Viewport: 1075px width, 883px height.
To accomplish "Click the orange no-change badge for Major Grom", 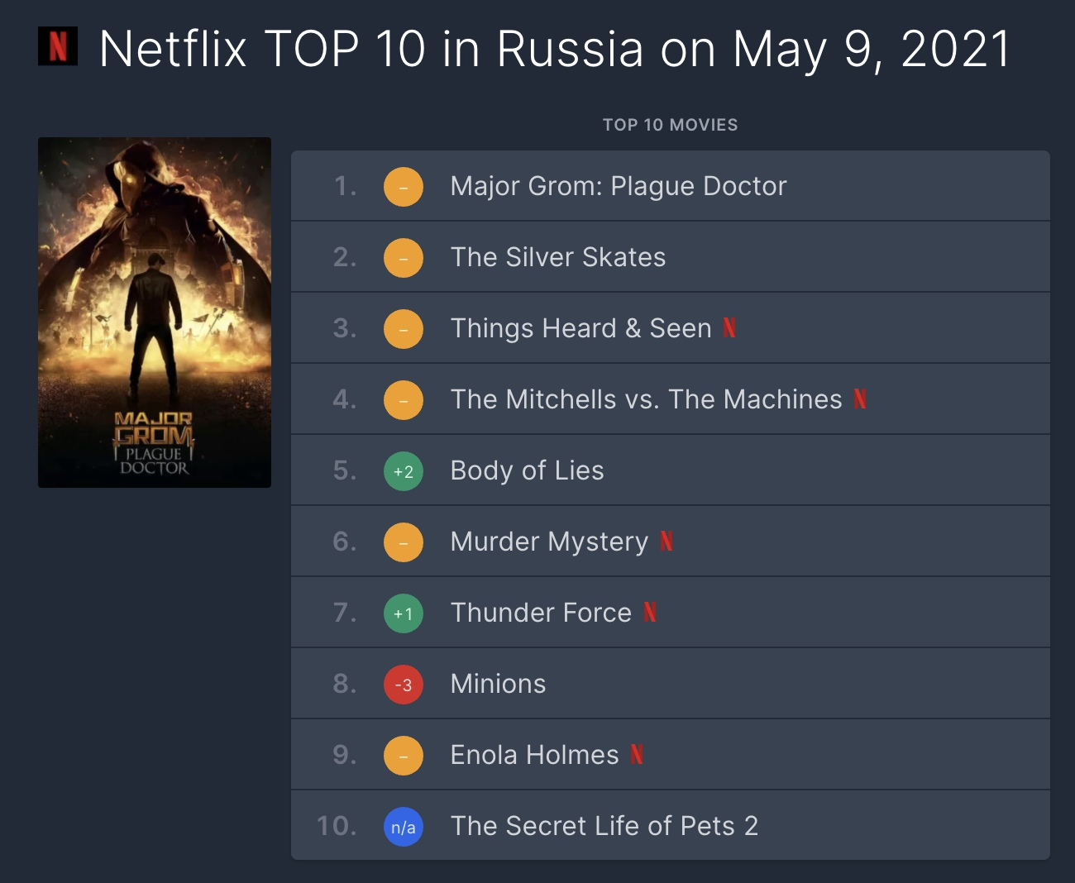I will tap(404, 187).
